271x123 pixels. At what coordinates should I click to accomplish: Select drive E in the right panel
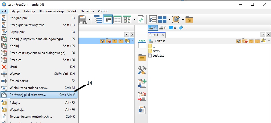[x=162, y=28]
